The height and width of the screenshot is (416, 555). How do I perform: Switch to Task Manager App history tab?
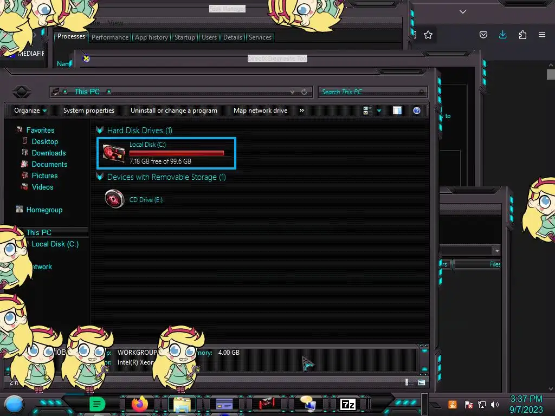pos(152,37)
